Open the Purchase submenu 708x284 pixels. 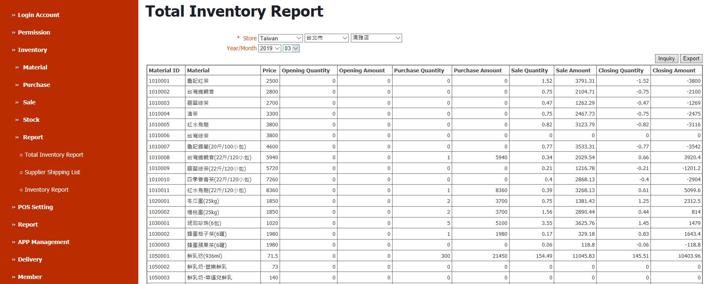(x=36, y=85)
